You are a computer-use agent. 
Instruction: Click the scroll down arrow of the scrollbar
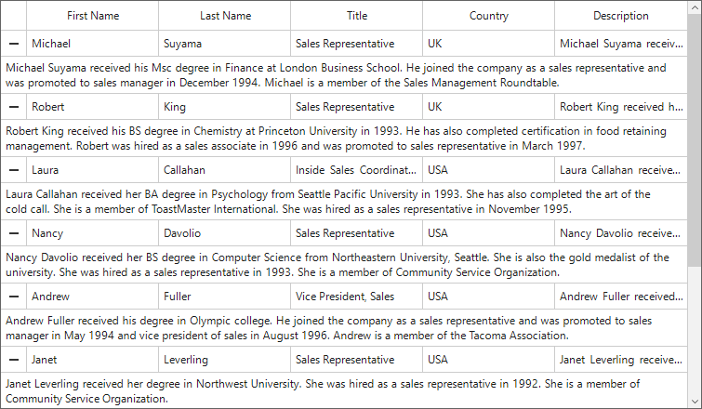click(x=695, y=402)
